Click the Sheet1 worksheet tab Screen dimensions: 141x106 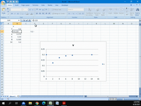click(13, 96)
